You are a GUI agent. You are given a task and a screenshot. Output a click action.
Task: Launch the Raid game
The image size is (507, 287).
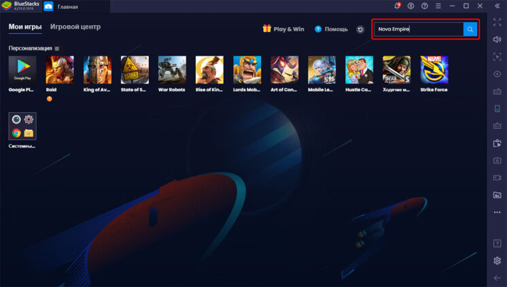point(59,69)
